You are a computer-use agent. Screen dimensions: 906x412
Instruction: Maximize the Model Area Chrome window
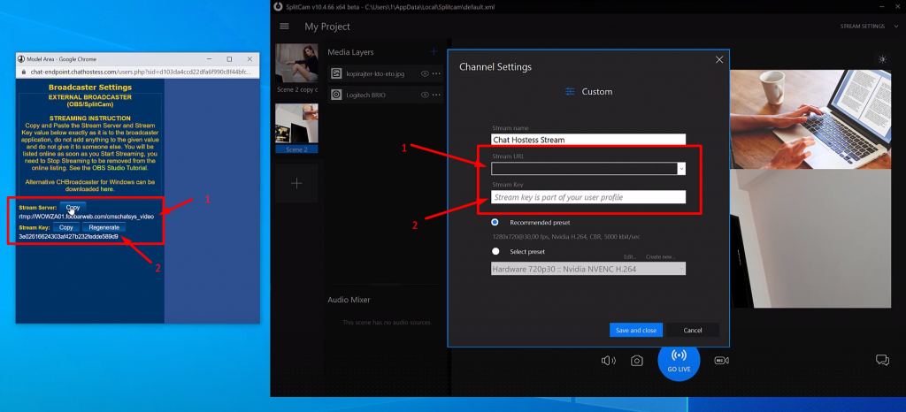coord(229,59)
